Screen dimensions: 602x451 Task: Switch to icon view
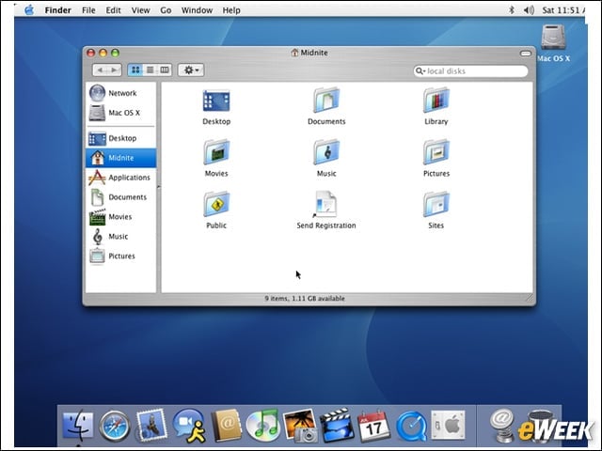coord(135,70)
